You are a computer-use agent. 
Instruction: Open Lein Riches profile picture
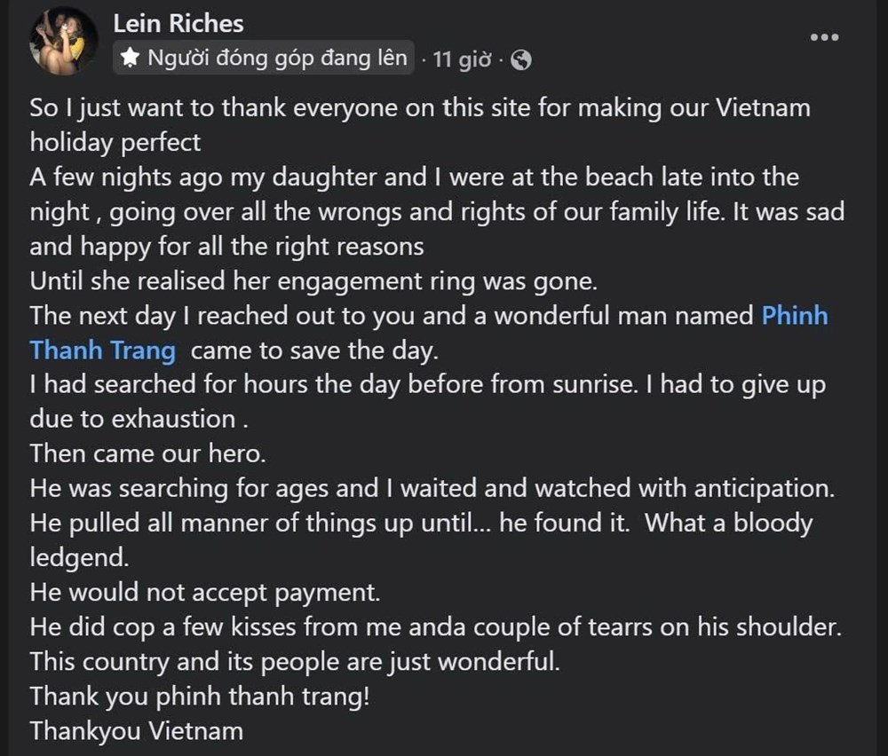click(63, 41)
